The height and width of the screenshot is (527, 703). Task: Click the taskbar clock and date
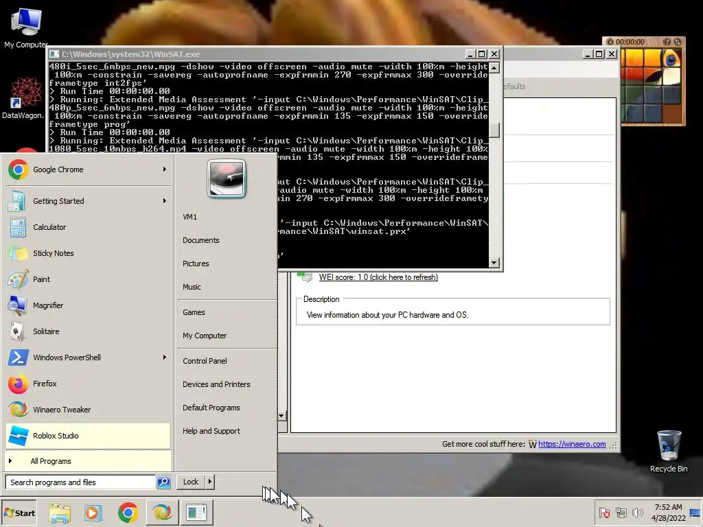pyautogui.click(x=668, y=513)
